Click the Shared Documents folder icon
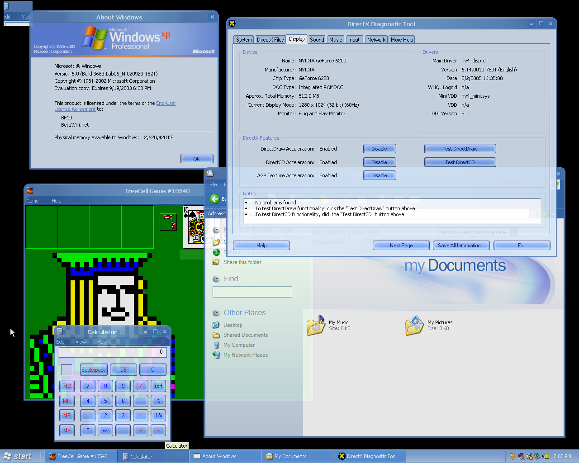This screenshot has width=579, height=463. (x=216, y=335)
